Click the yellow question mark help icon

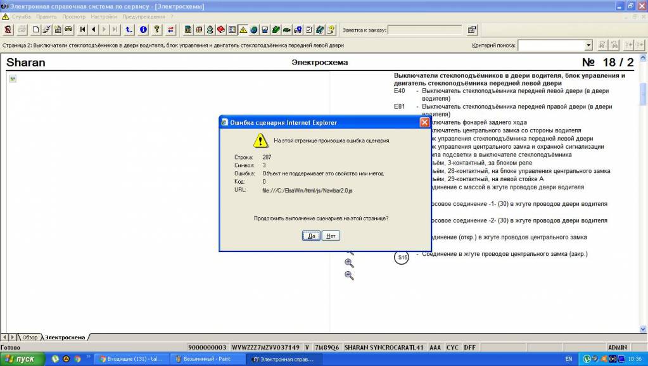(x=156, y=29)
